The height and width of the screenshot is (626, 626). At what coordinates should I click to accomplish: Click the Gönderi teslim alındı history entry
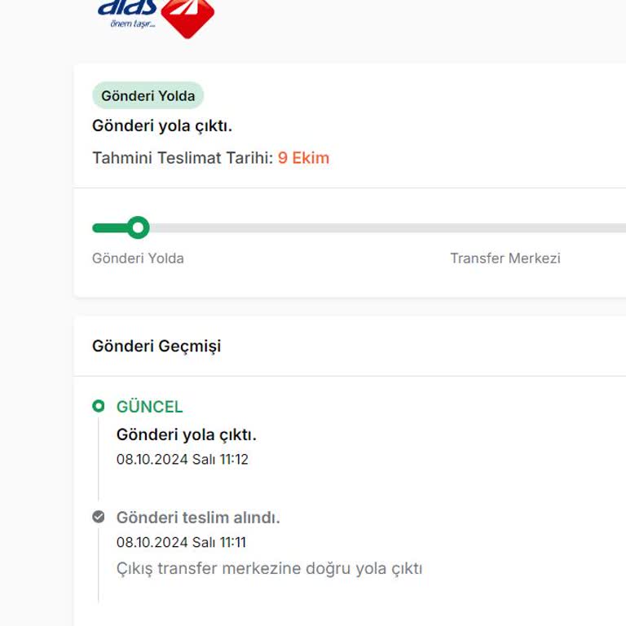198,518
